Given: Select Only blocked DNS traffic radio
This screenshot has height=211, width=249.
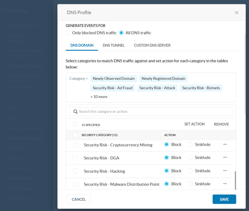Looking at the screenshot, I should pos(68,33).
